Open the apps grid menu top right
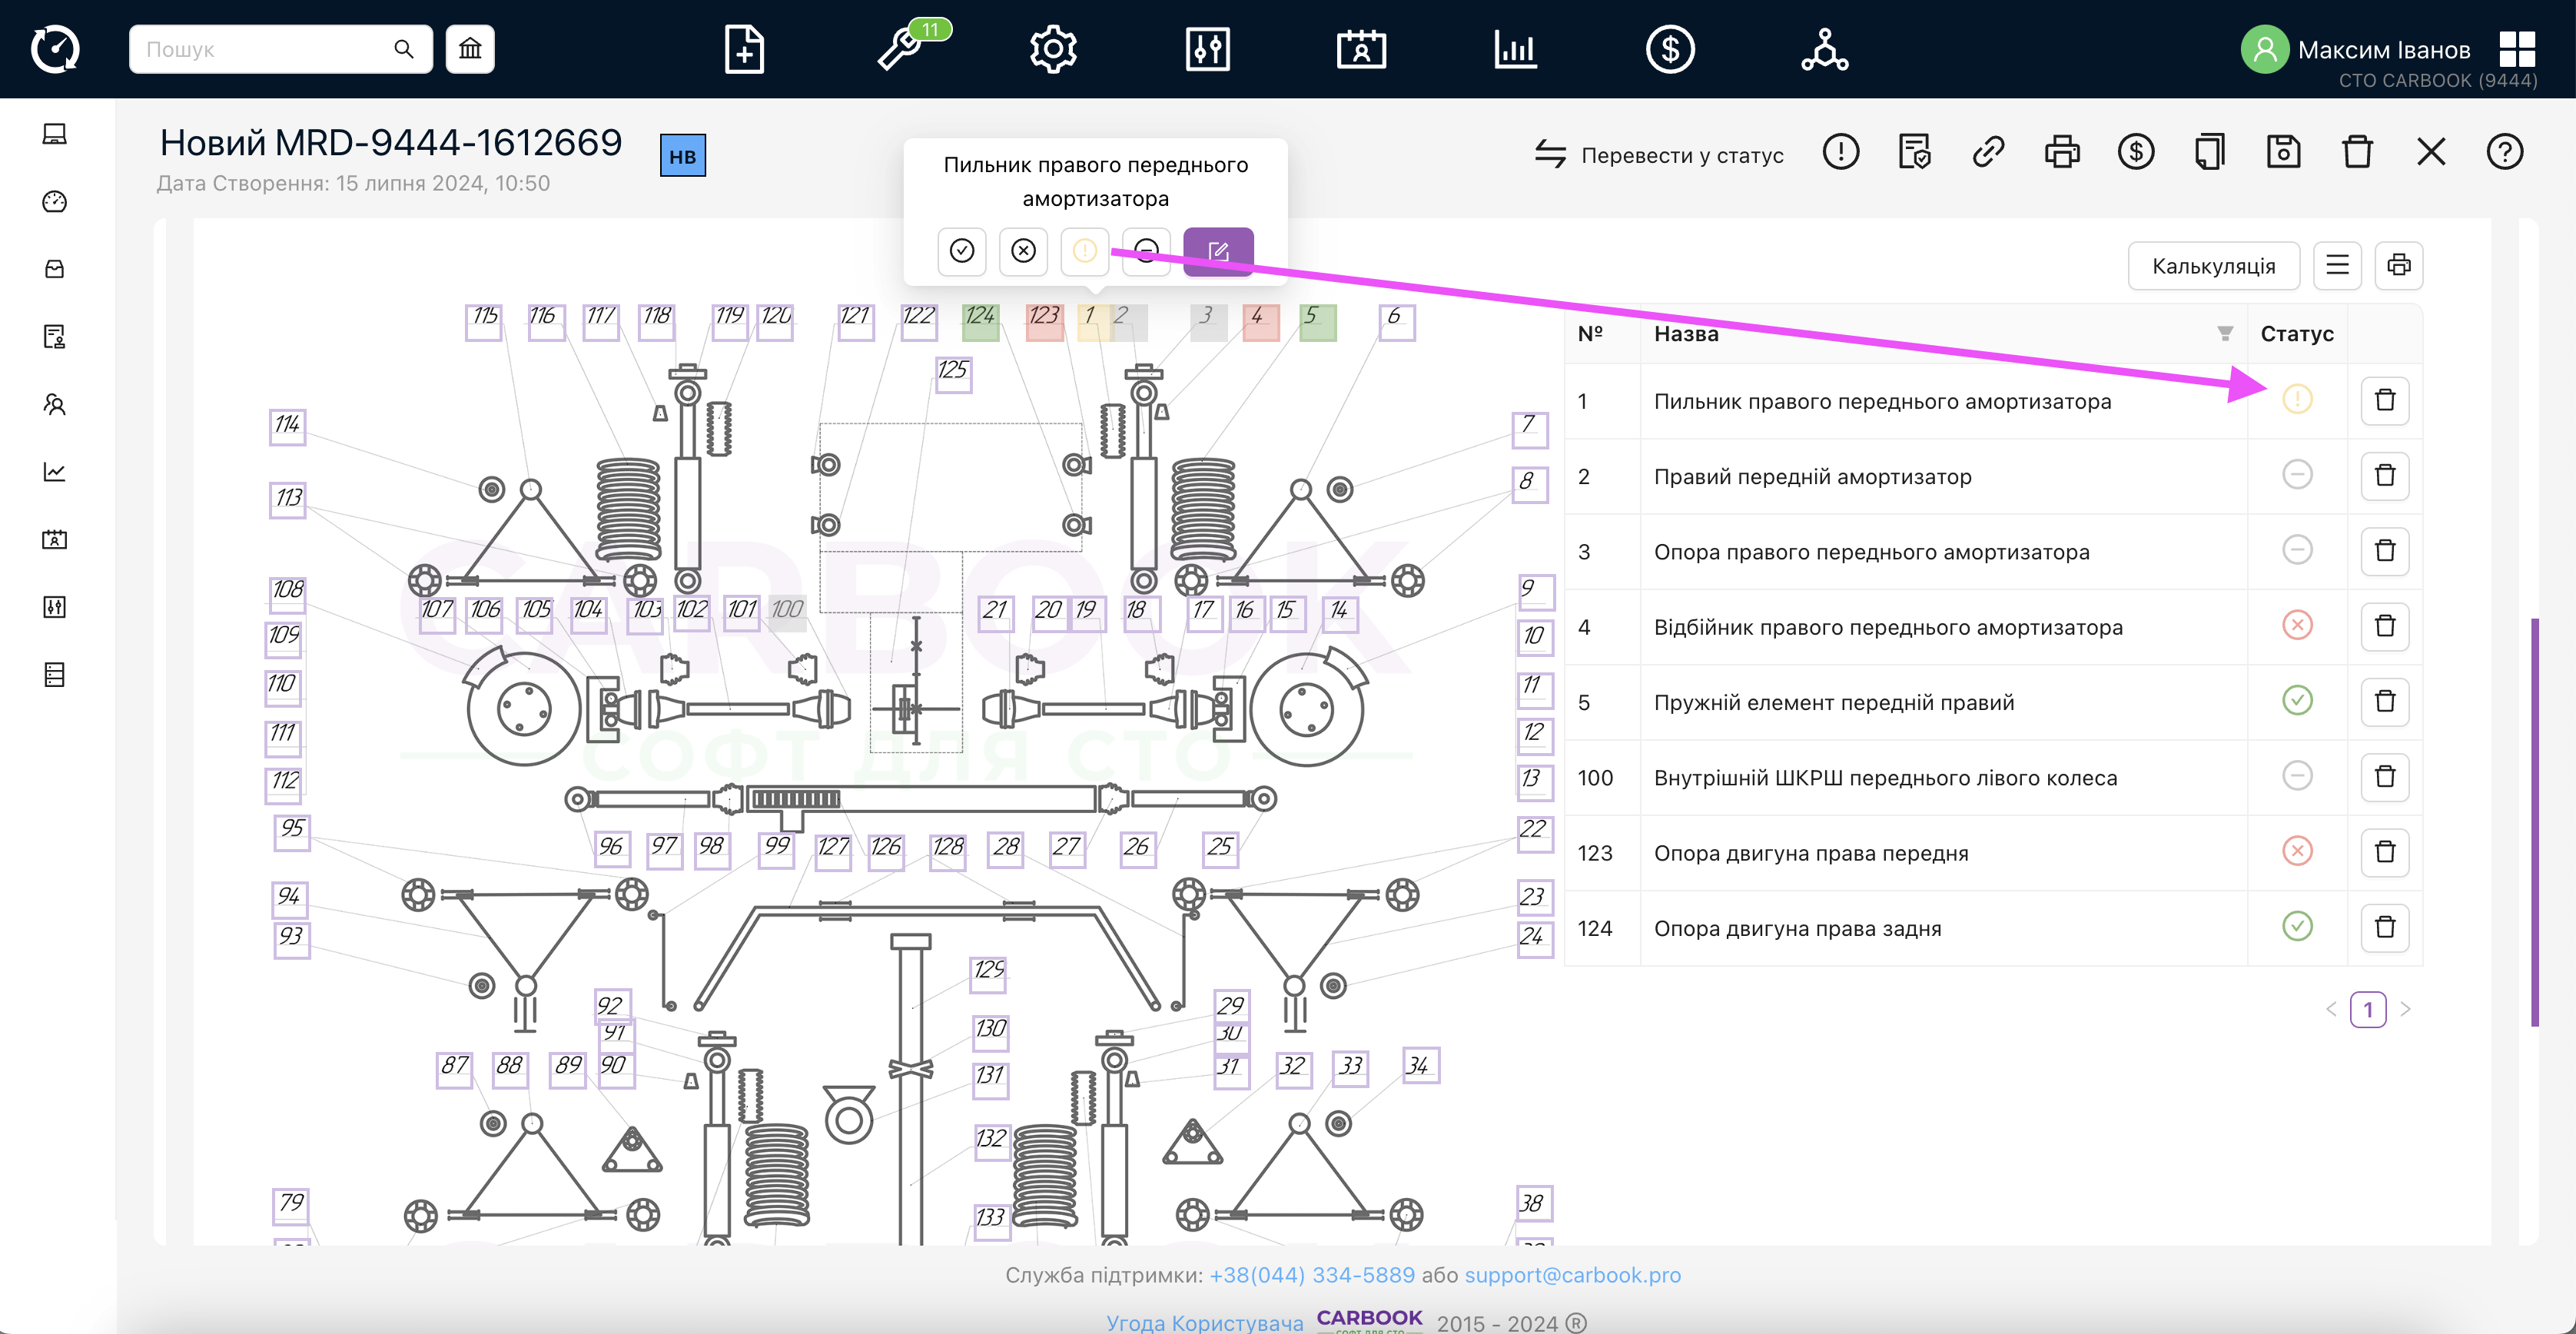The height and width of the screenshot is (1334, 2576). coord(2516,48)
